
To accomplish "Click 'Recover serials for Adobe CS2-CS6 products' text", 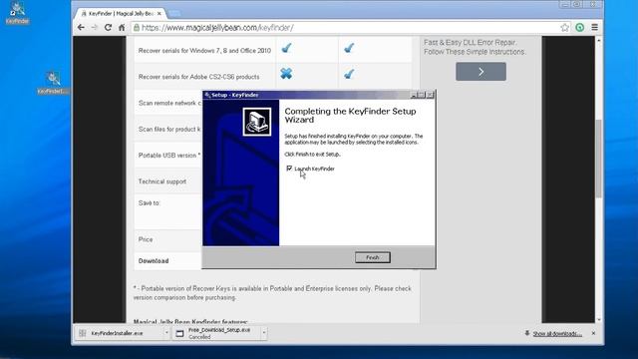I will (x=198, y=77).
